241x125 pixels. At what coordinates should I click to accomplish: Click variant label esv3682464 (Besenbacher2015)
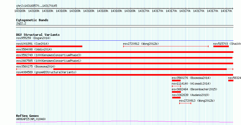coord(194,89)
